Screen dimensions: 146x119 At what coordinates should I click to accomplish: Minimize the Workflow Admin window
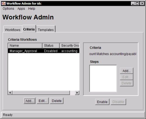[133, 4]
